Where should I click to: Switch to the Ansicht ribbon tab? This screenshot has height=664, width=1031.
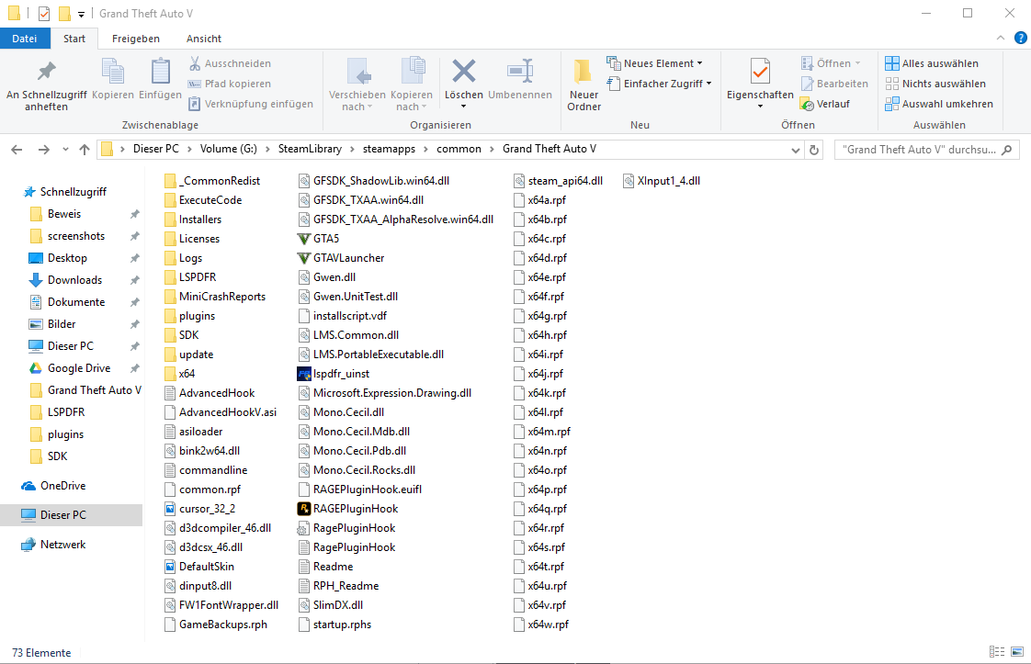pyautogui.click(x=203, y=39)
